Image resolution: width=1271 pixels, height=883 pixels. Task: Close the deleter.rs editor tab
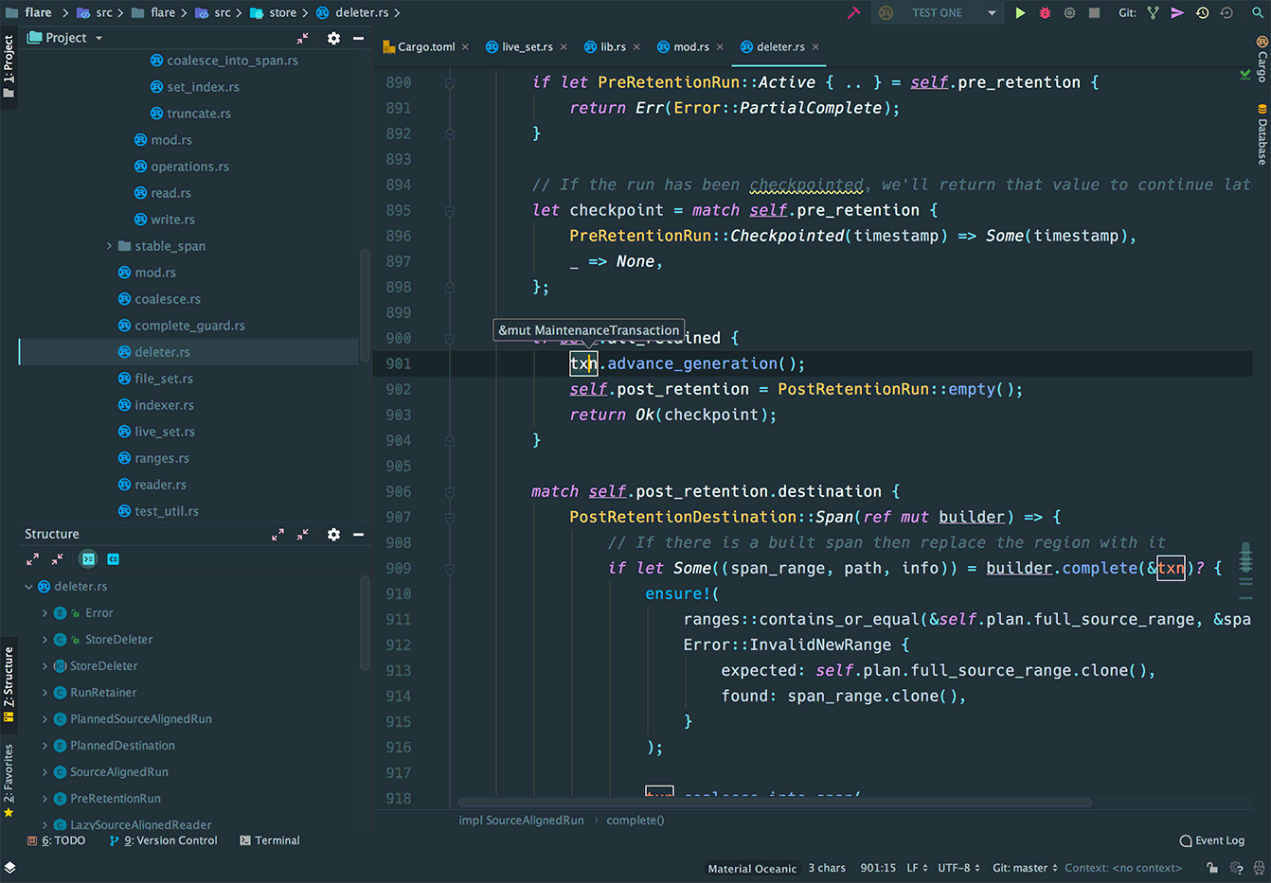tap(815, 46)
